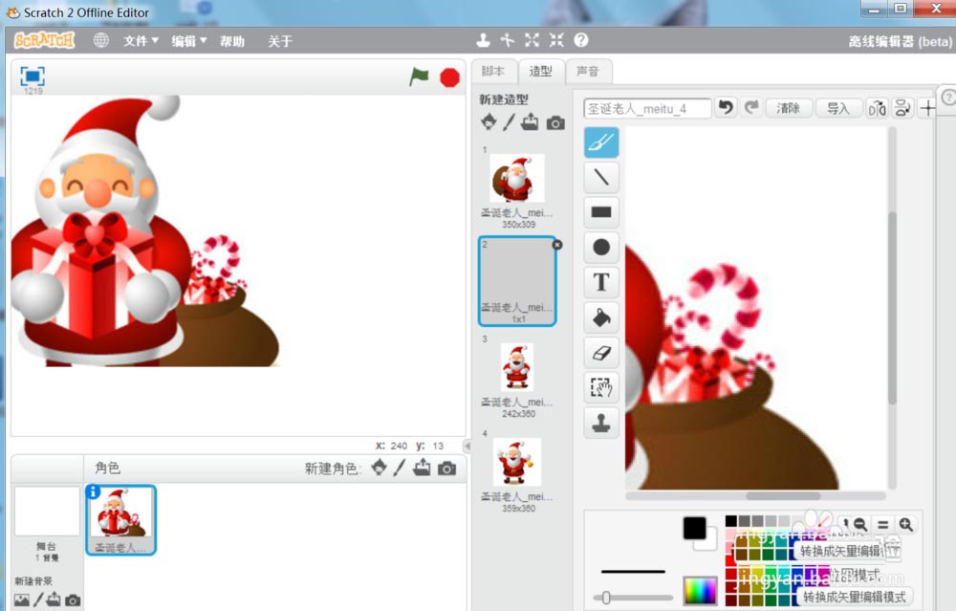The height and width of the screenshot is (611, 956).
Task: Activate the Text tool
Action: 601,282
